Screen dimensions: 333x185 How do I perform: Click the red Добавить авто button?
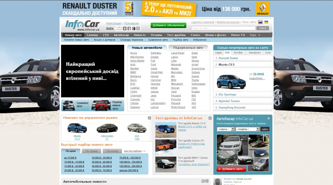(x=231, y=169)
